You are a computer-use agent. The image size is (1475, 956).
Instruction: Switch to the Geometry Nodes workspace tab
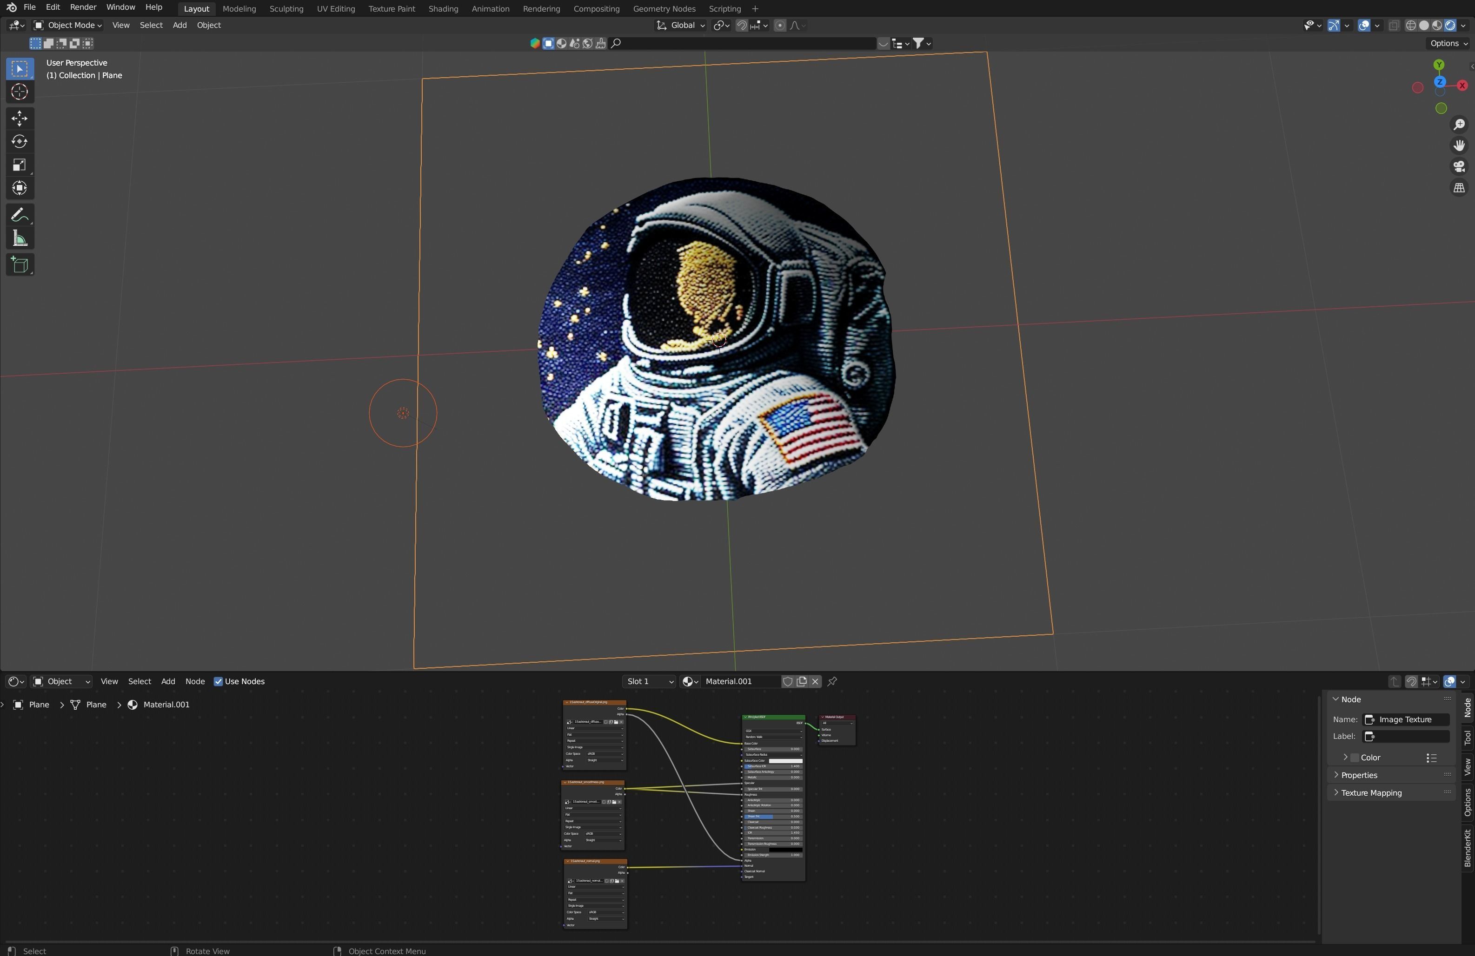(x=664, y=9)
